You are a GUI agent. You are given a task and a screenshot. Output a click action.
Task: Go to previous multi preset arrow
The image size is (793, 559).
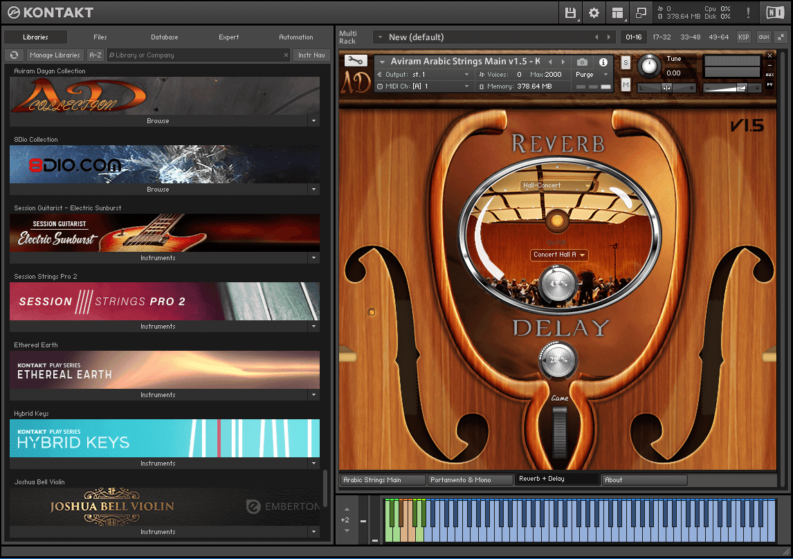pos(596,37)
